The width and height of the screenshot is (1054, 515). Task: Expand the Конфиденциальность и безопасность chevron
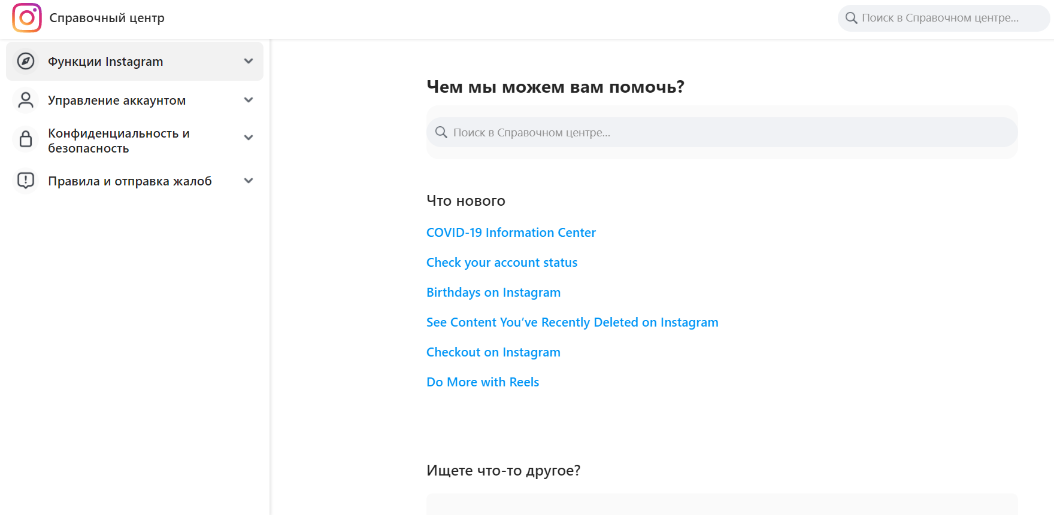pyautogui.click(x=249, y=138)
